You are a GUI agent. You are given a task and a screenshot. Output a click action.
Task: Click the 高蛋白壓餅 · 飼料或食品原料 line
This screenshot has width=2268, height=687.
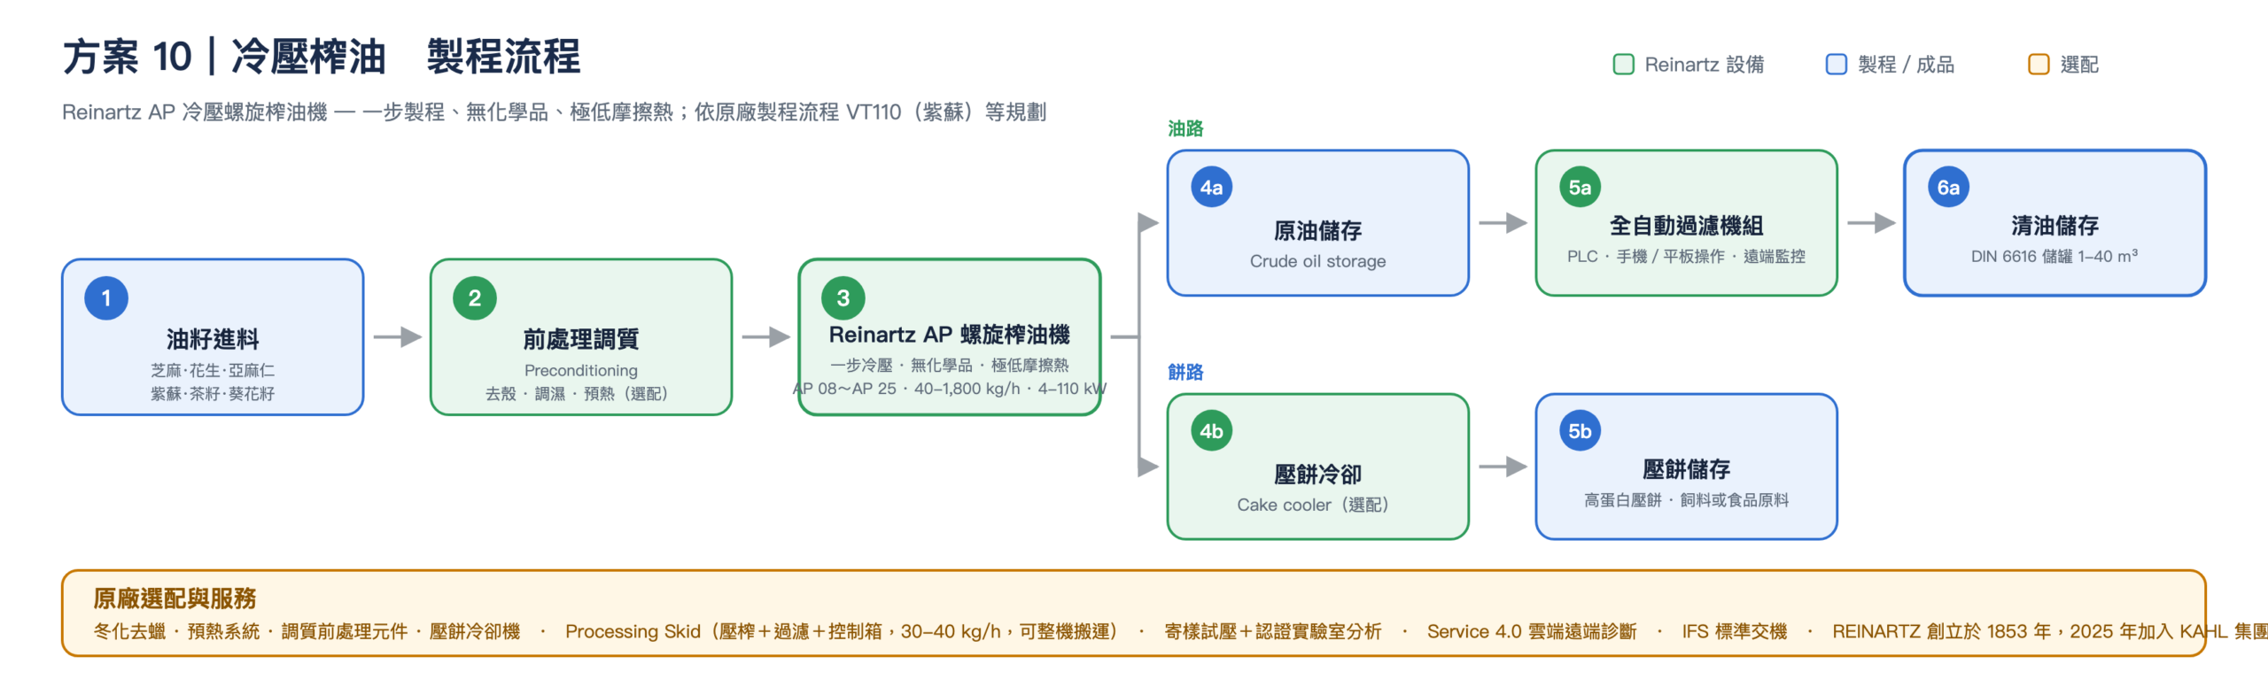pyautogui.click(x=1686, y=500)
